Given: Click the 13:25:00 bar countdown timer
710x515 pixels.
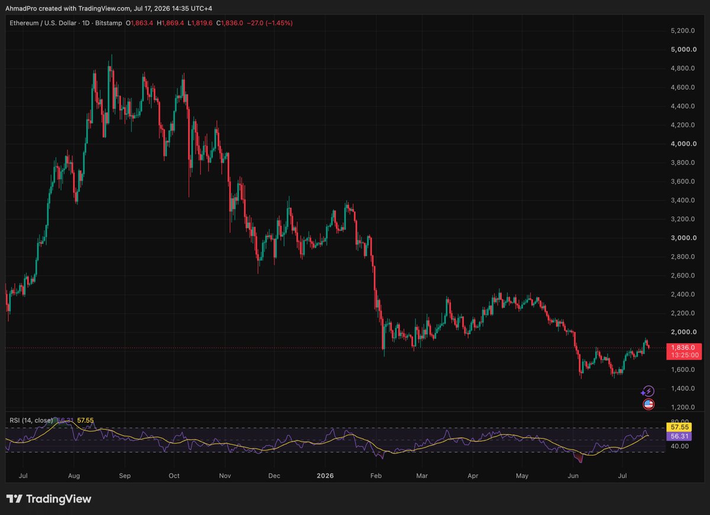Looking at the screenshot, I should pyautogui.click(x=684, y=355).
